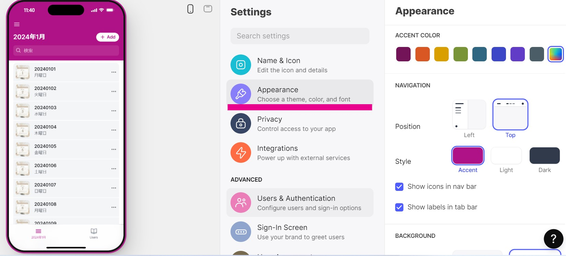566x256 pixels.
Task: Pick the purple accent color
Action: [518, 54]
